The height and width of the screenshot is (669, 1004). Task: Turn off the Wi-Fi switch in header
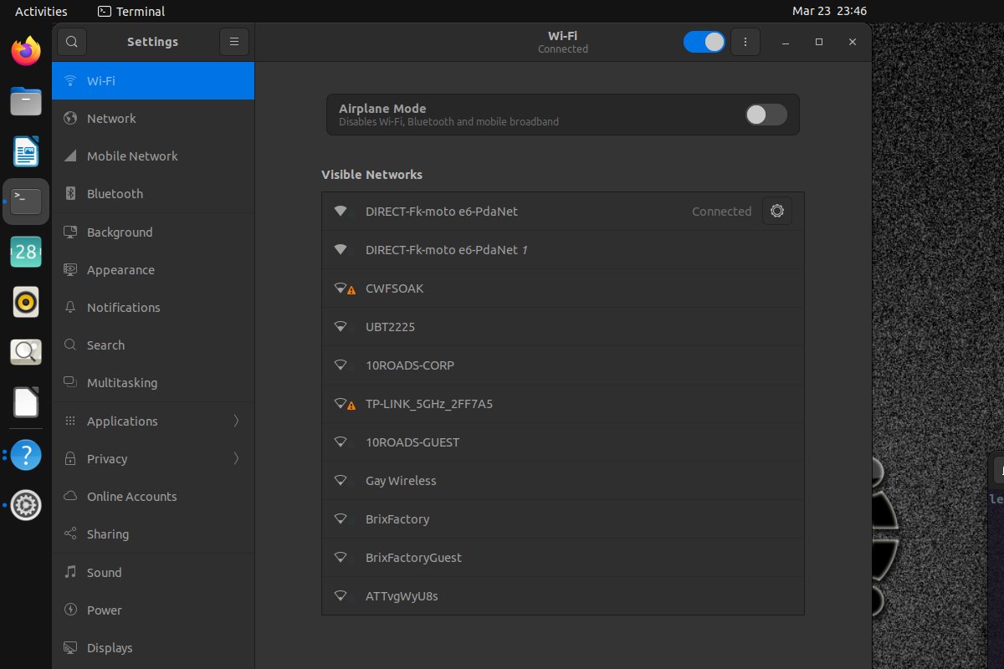704,42
